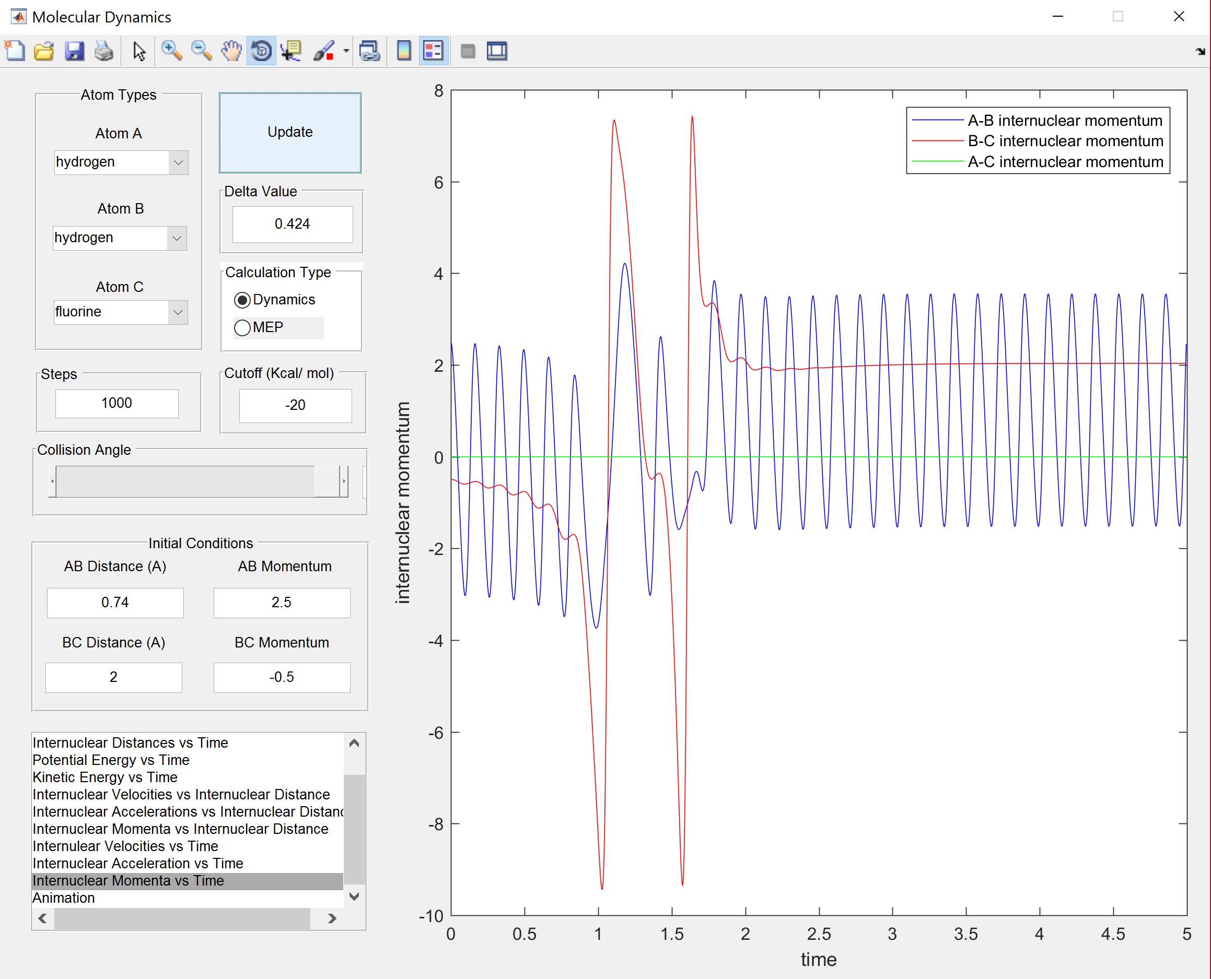1211x979 pixels.
Task: Toggle the Rotate 3D tool
Action: point(261,51)
